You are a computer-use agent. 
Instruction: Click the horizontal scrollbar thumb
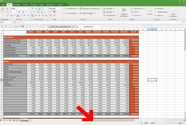pyautogui.click(x=114, y=120)
